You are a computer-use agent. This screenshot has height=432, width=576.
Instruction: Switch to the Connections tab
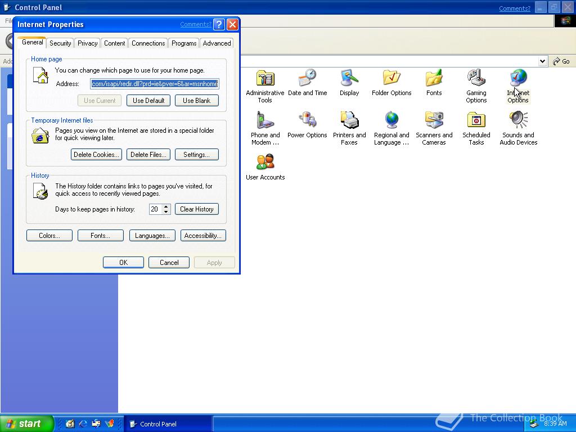pos(148,43)
